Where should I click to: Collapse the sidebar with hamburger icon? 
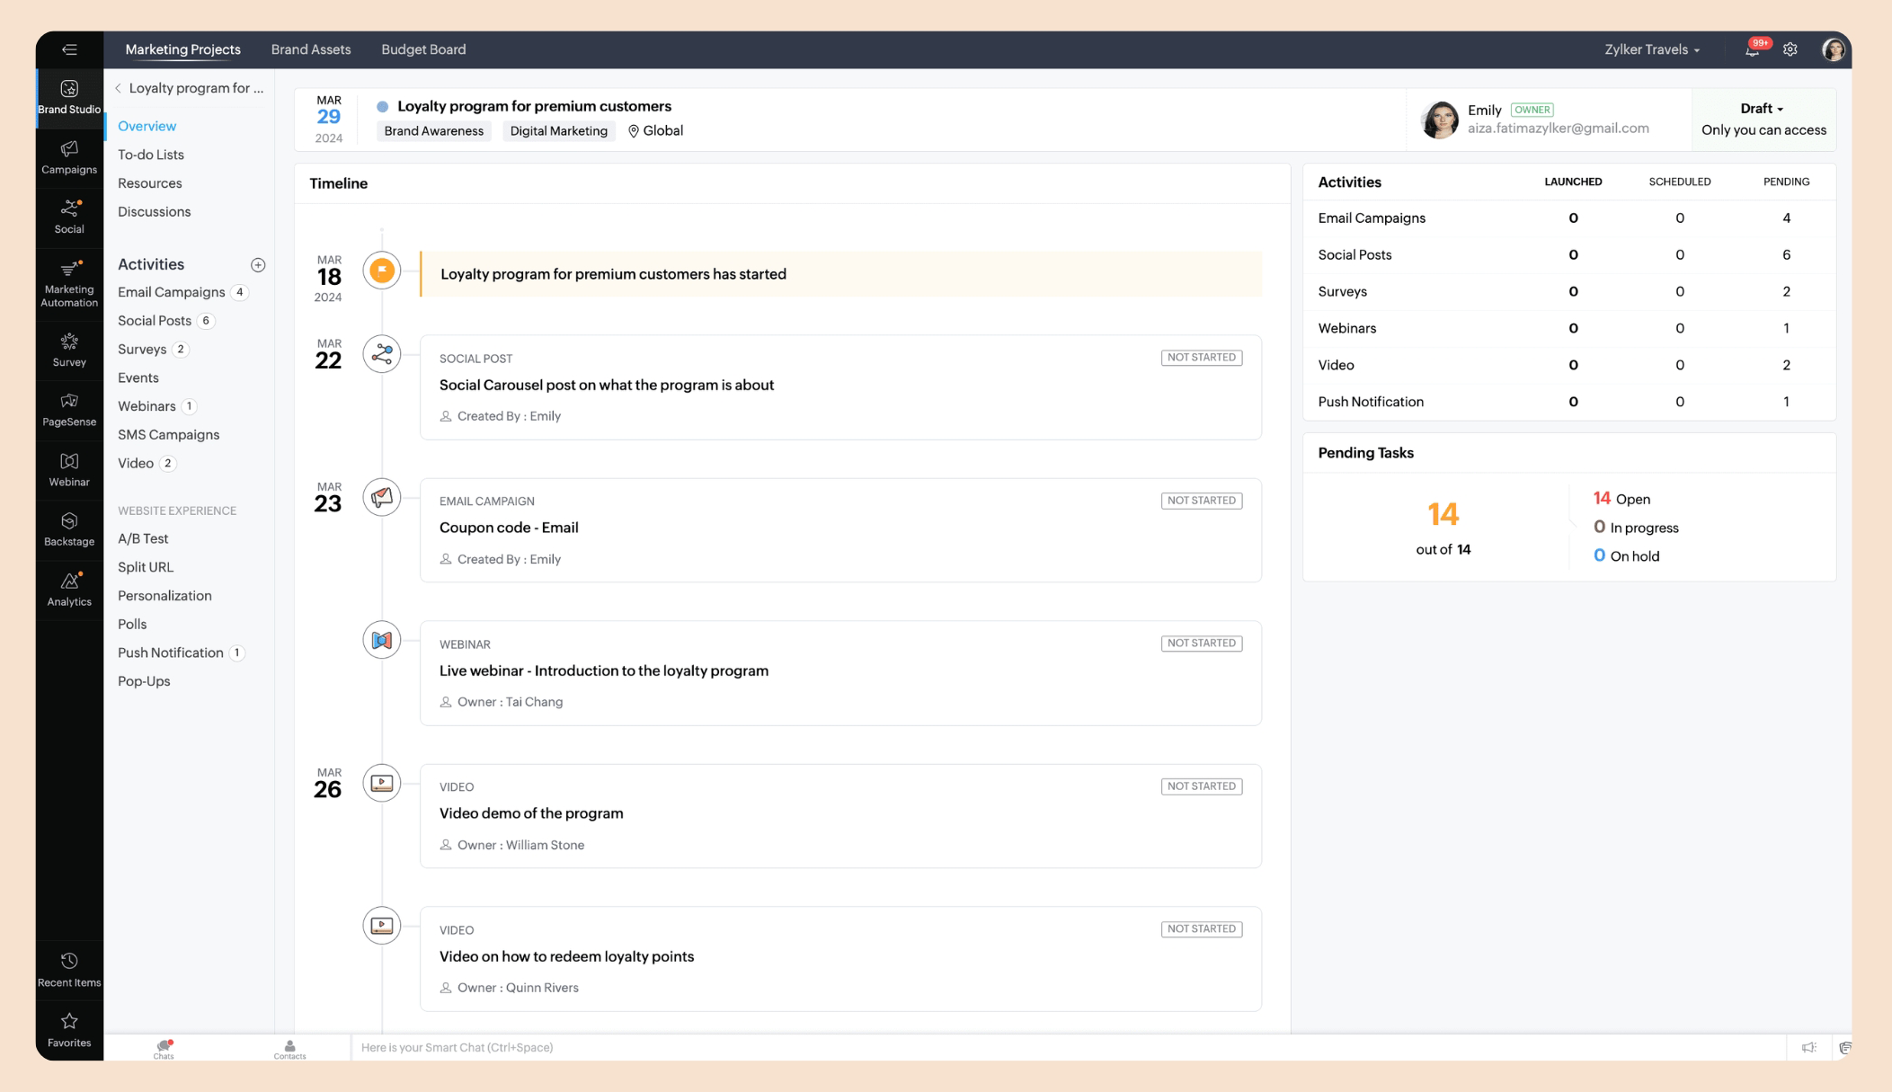69,49
